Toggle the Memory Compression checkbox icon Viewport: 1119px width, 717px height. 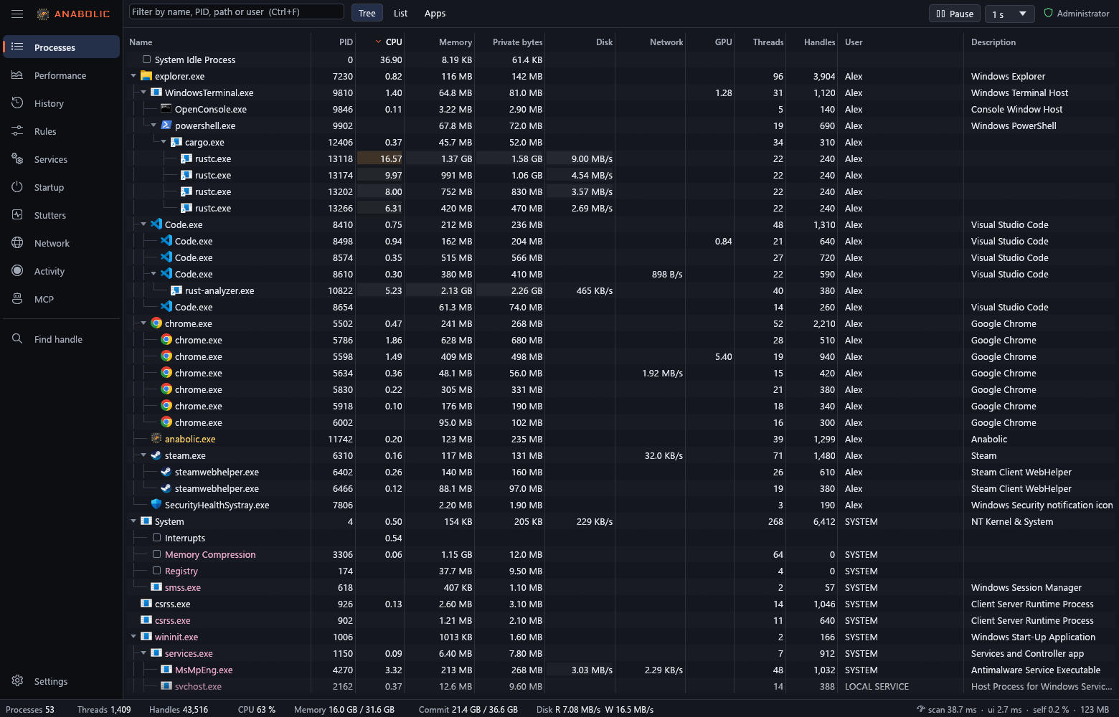(x=156, y=554)
